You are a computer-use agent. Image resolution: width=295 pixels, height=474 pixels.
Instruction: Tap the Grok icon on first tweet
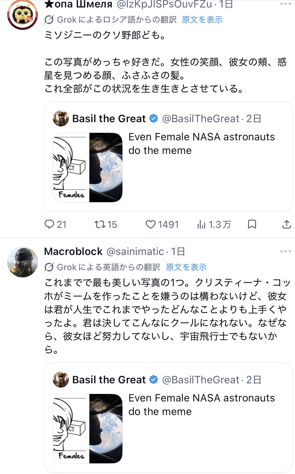[49, 19]
